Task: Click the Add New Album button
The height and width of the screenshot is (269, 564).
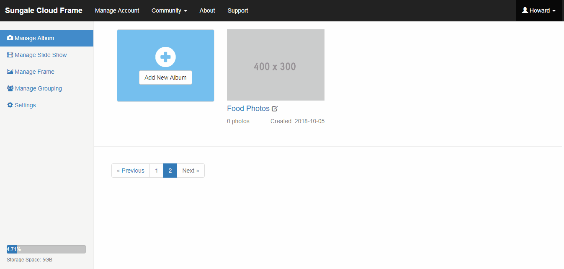Action: coord(165,77)
